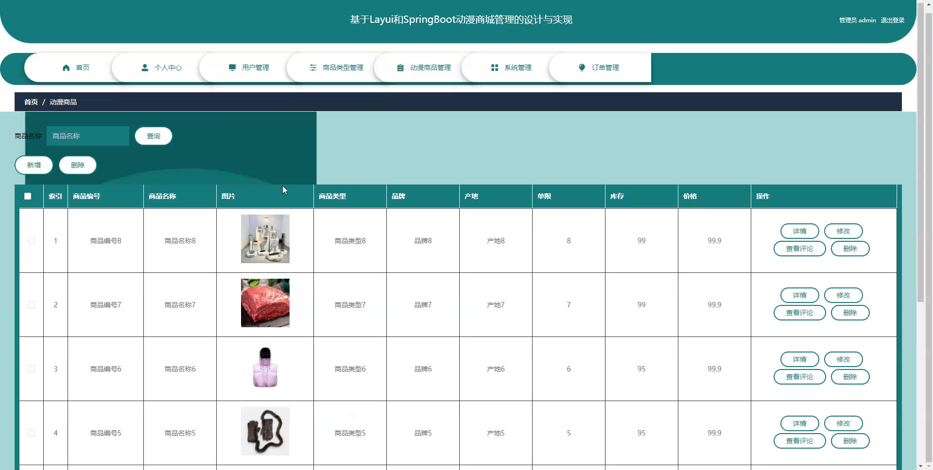
Task: Open 详情 for 商品名称7
Action: pos(800,295)
